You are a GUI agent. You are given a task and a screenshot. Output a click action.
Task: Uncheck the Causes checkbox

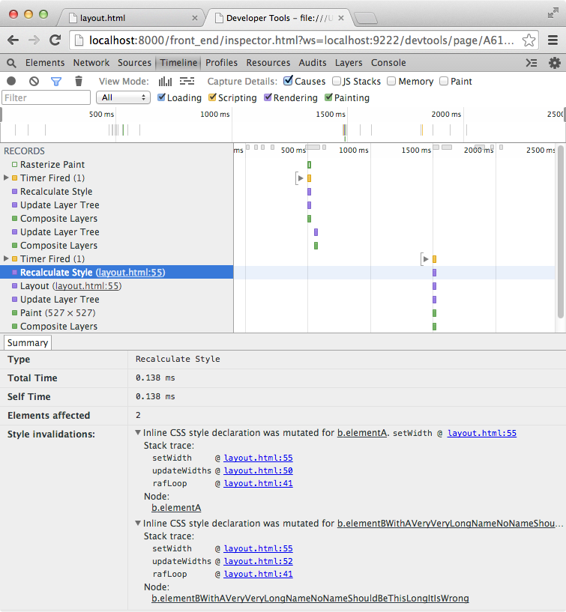(x=289, y=82)
